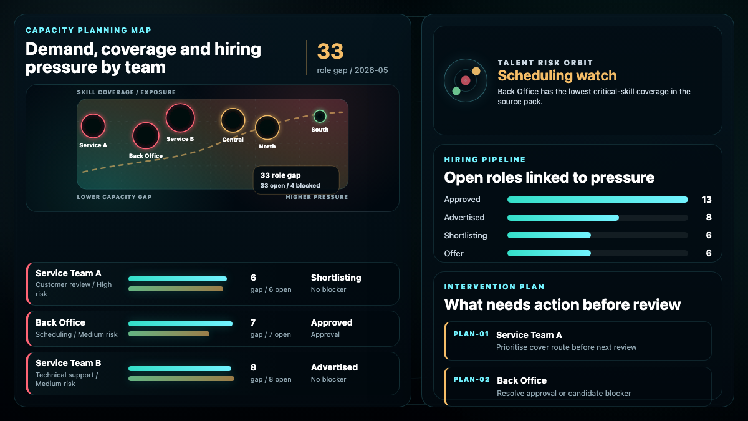Click the Scheduling watch heading
Image resolution: width=748 pixels, height=421 pixels.
(557, 76)
